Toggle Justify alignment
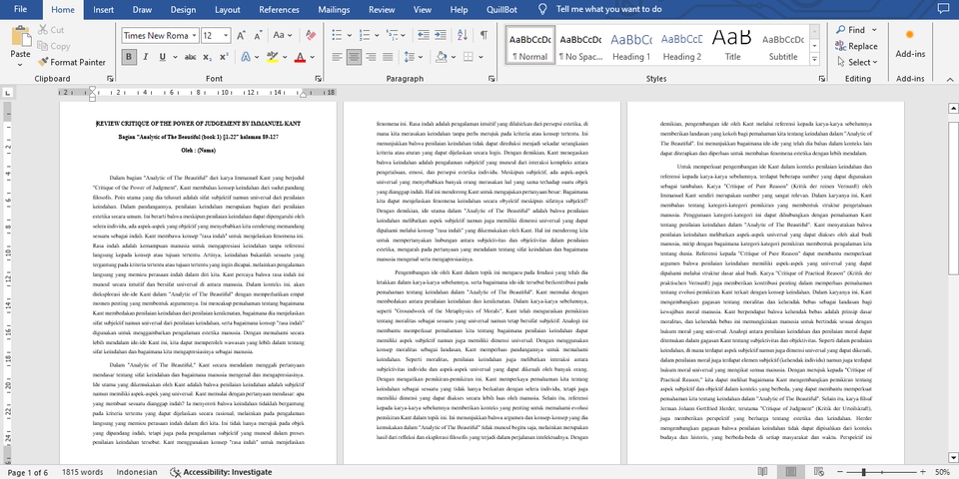This screenshot has width=959, height=479. click(x=388, y=57)
